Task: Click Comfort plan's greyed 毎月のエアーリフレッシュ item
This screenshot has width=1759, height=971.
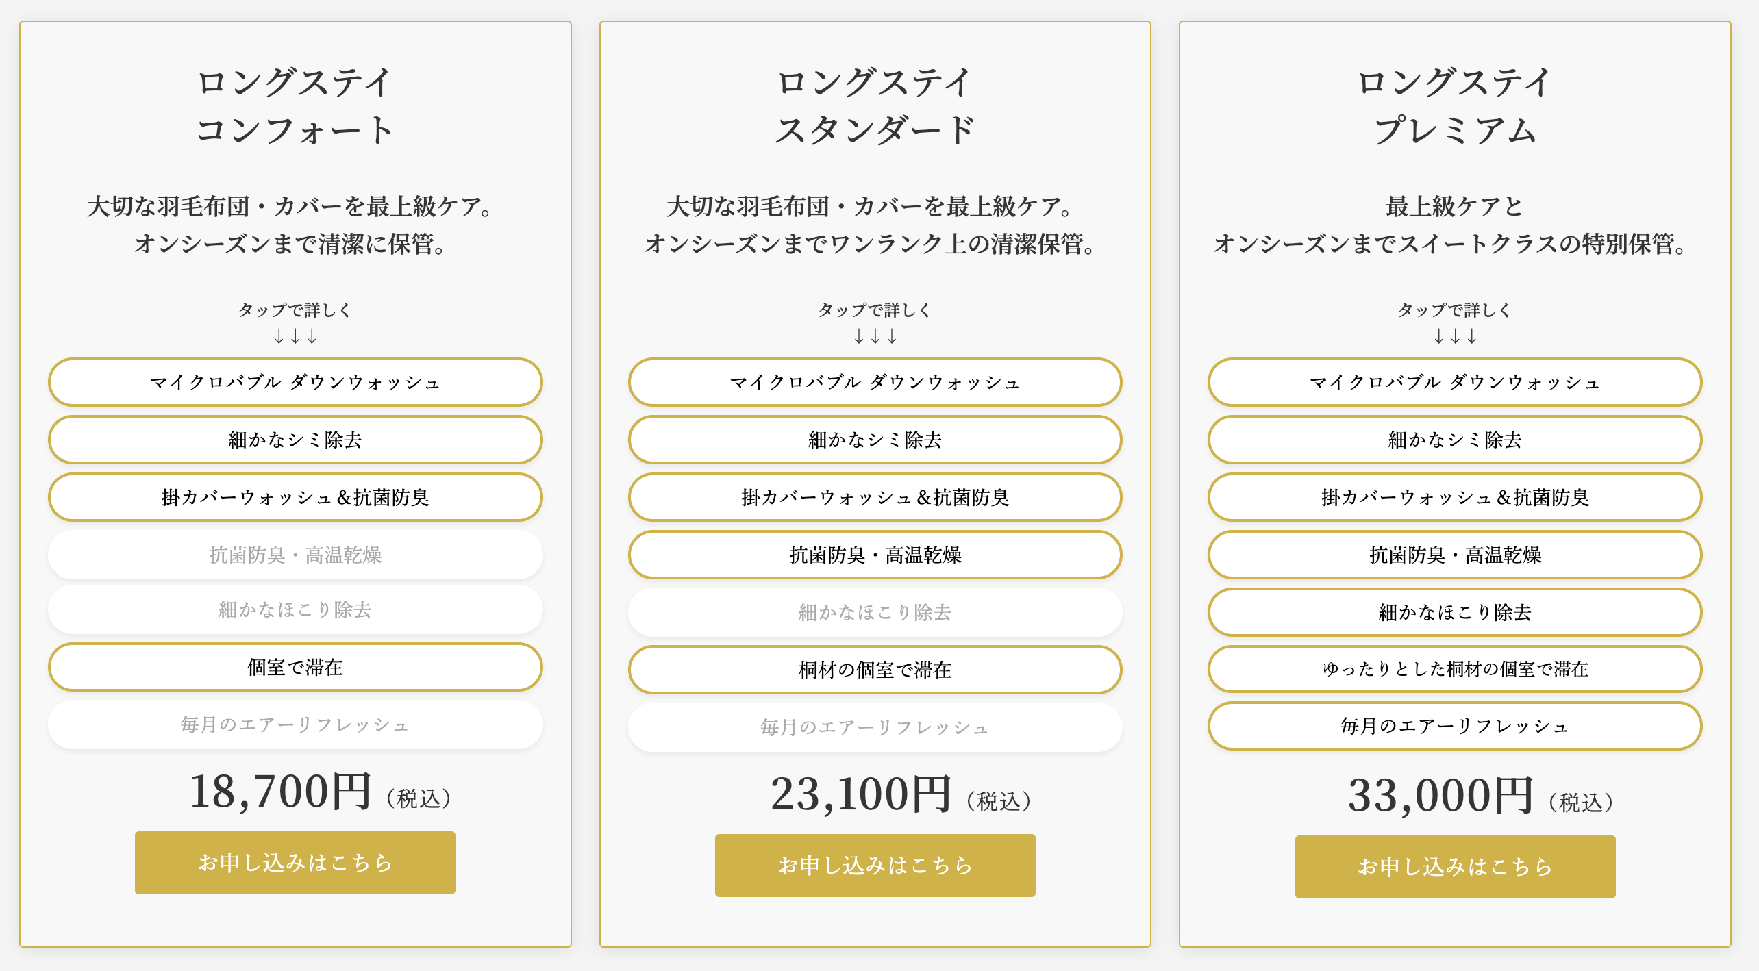Action: 295,724
